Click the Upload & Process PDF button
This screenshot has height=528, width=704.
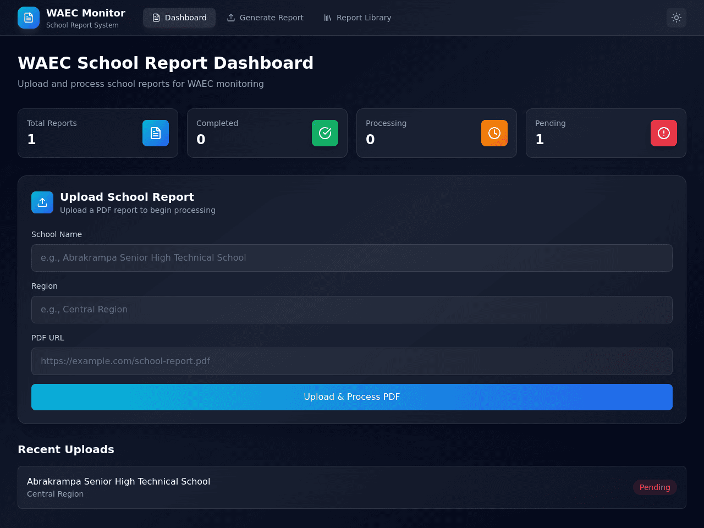pyautogui.click(x=352, y=397)
